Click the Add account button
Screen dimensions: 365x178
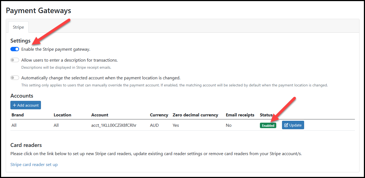click(x=26, y=105)
